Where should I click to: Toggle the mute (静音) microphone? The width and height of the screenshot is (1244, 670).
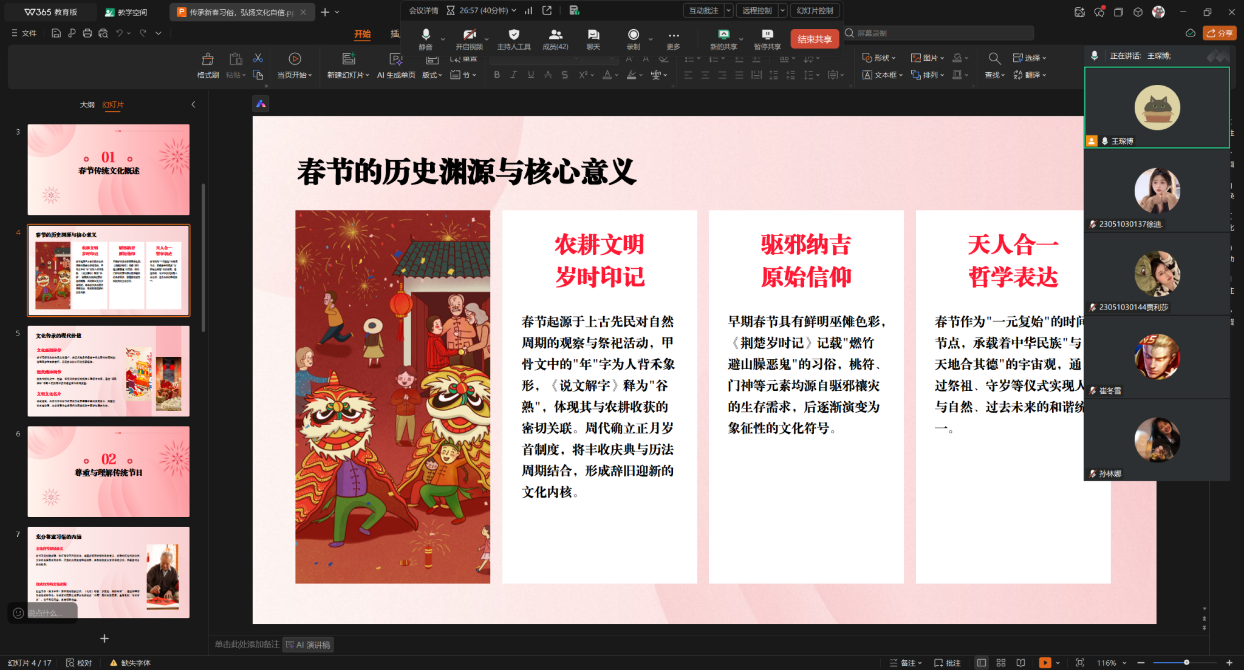[x=426, y=35]
